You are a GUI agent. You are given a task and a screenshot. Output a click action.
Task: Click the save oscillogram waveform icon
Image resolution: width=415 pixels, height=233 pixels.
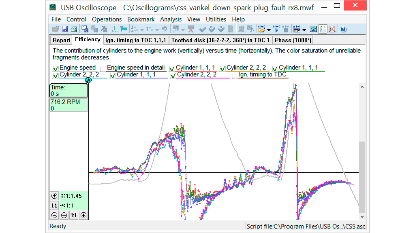(x=85, y=29)
